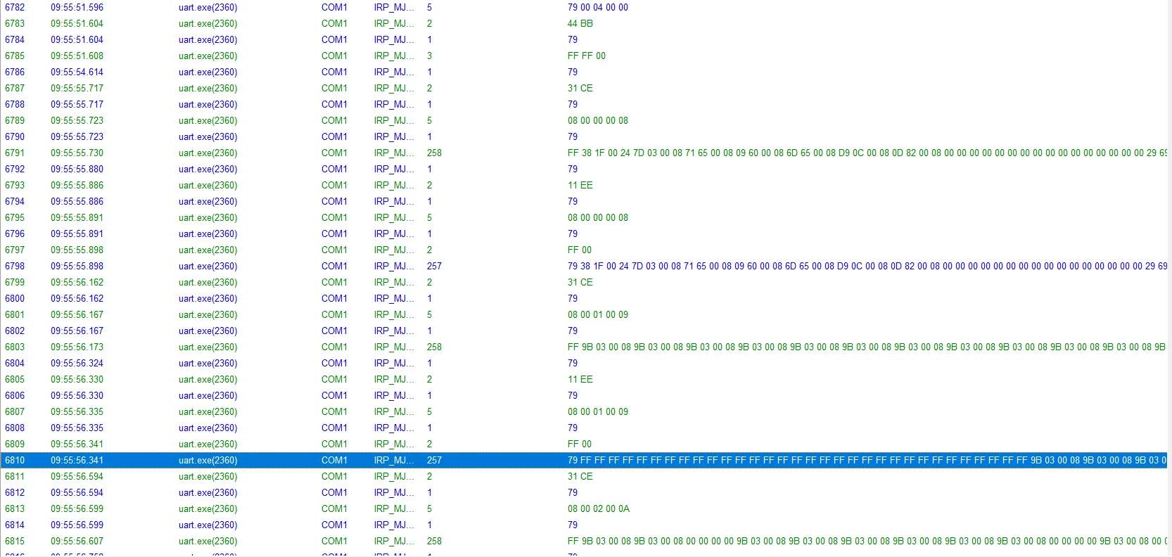Click data 'FF FF 00' in row 6785
The image size is (1172, 557).
pyautogui.click(x=587, y=56)
